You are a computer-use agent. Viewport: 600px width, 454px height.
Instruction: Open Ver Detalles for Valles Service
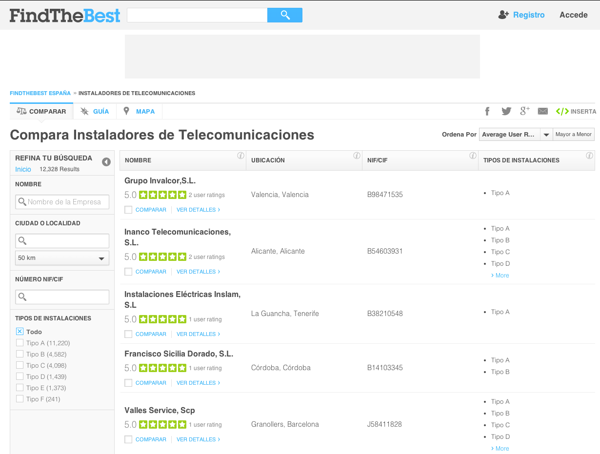click(x=198, y=439)
